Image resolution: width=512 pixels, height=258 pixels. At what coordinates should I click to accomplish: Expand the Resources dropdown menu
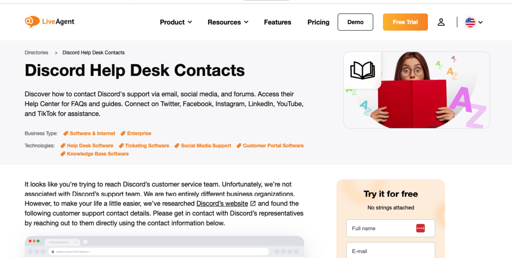point(228,22)
